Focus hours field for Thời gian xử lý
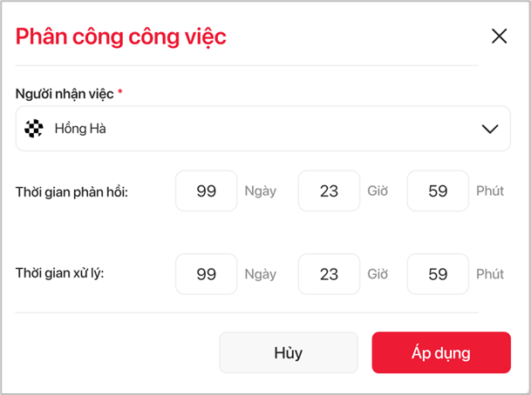This screenshot has height=395, width=531. (x=329, y=274)
